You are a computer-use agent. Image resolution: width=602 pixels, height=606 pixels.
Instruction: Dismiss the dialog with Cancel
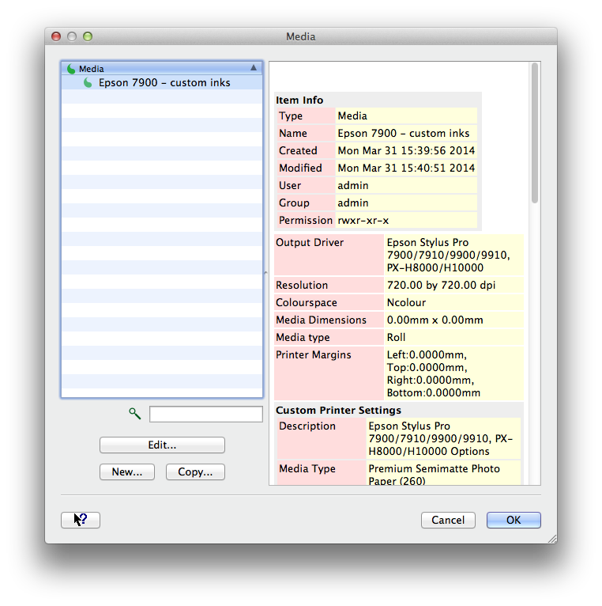pyautogui.click(x=448, y=520)
